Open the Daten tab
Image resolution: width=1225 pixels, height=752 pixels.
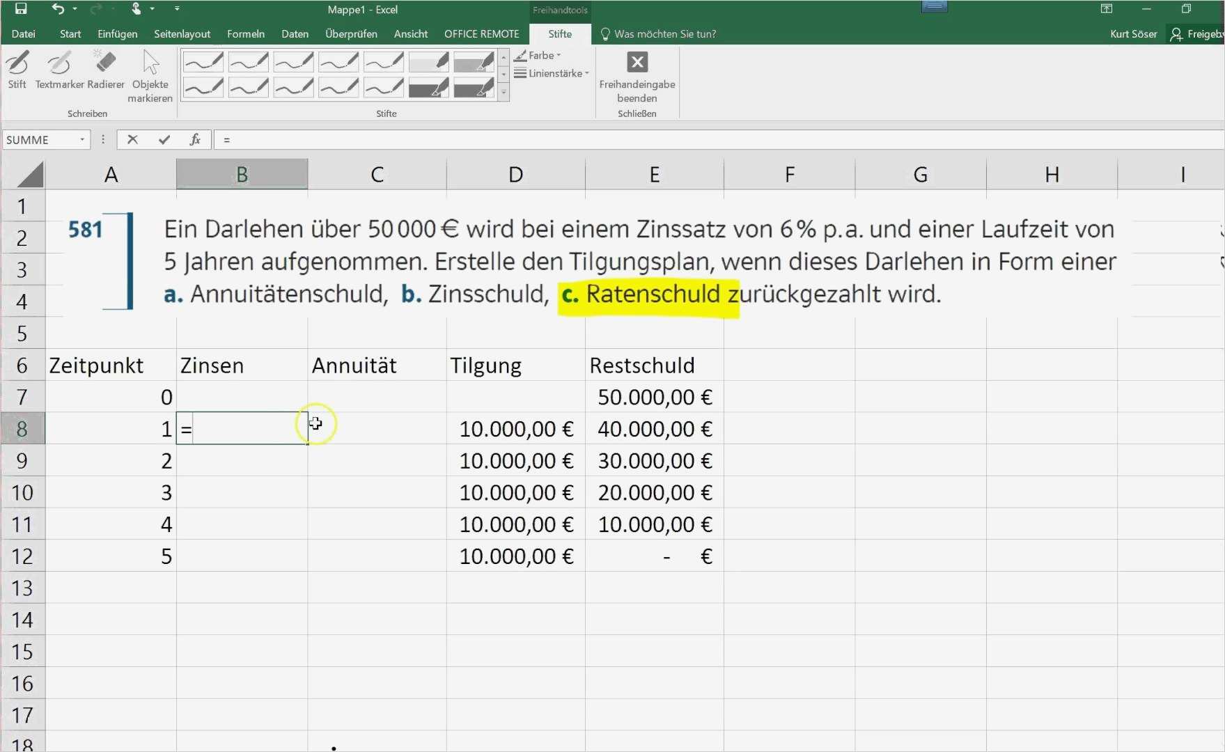click(295, 33)
